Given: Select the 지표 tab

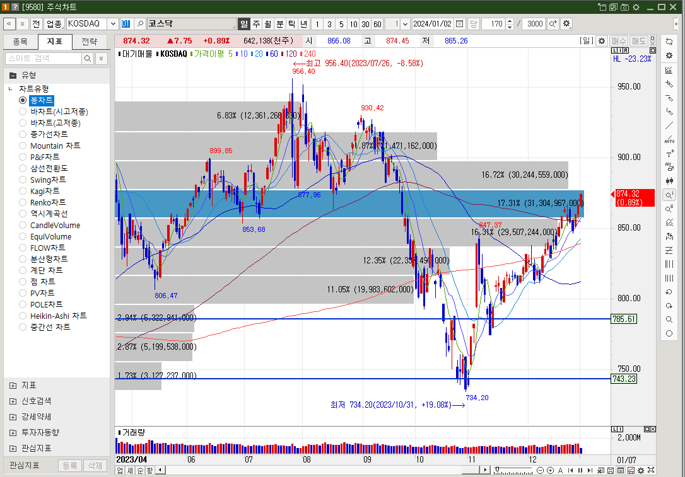Looking at the screenshot, I should click(x=55, y=42).
